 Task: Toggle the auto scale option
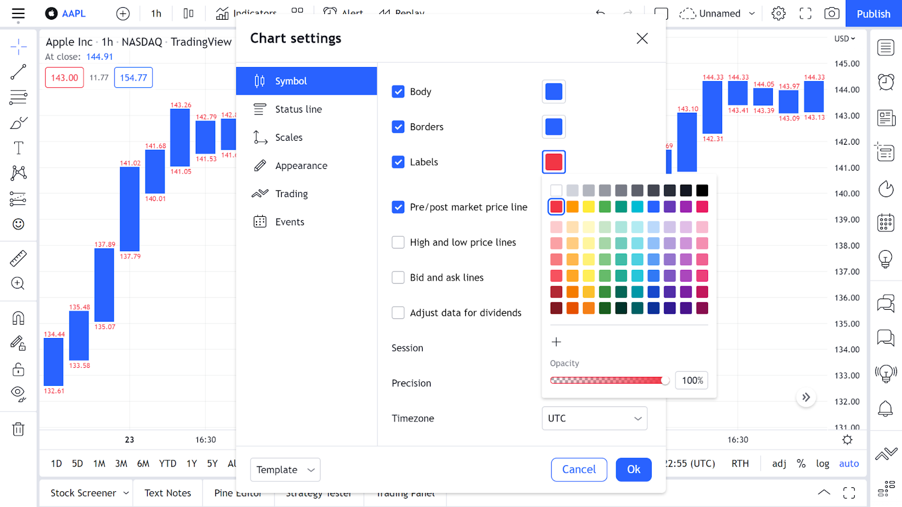pyautogui.click(x=849, y=464)
